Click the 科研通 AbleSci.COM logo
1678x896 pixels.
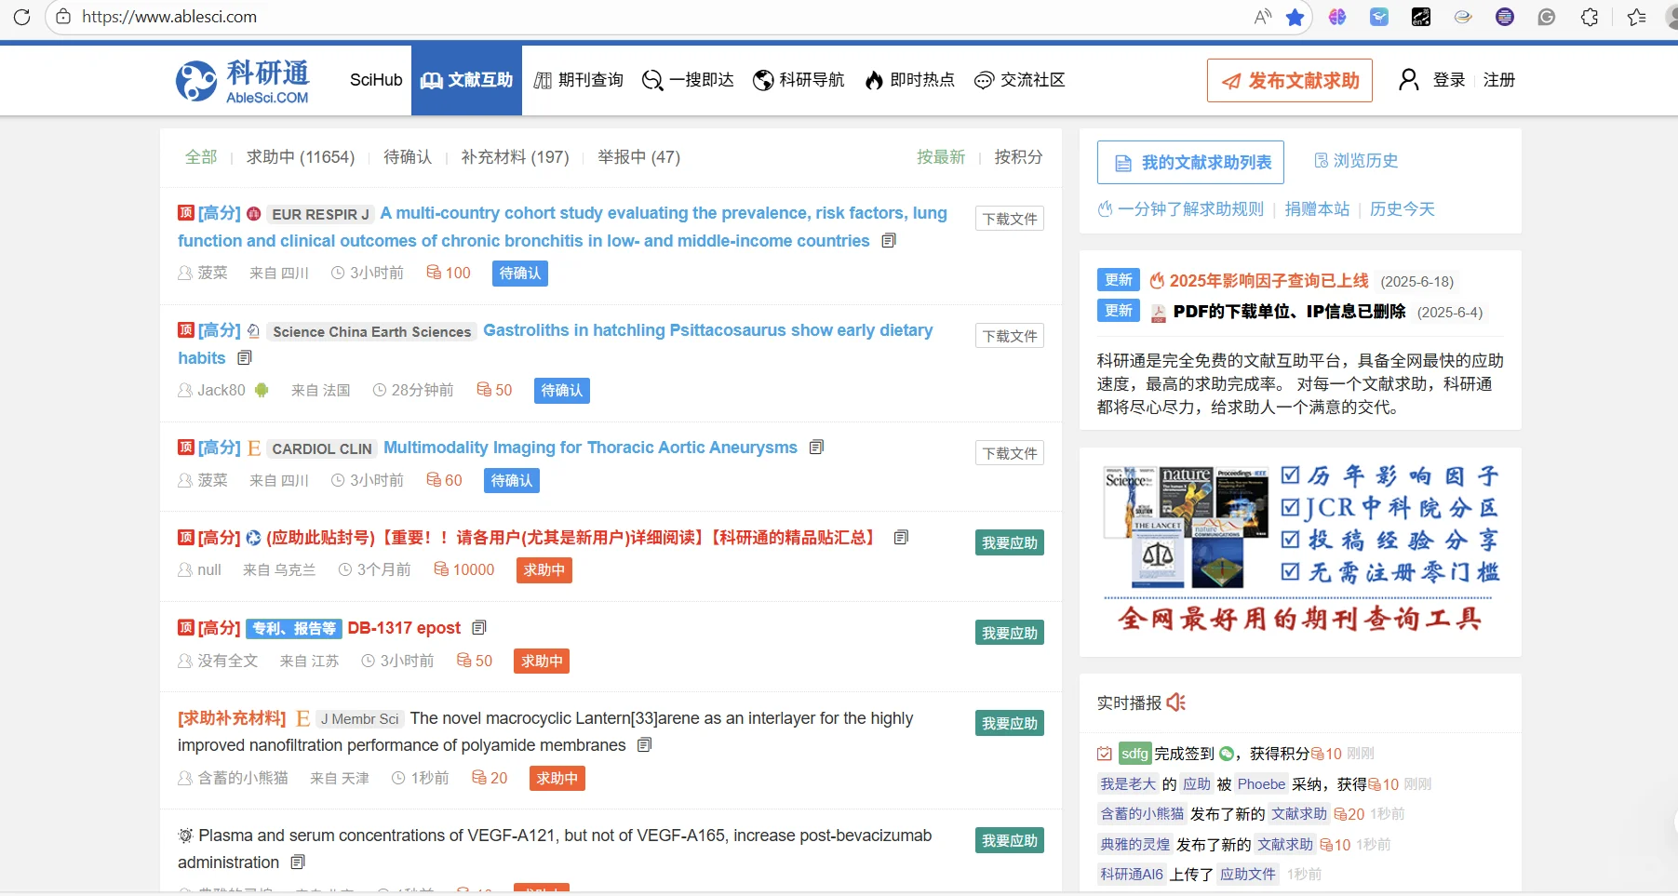243,81
